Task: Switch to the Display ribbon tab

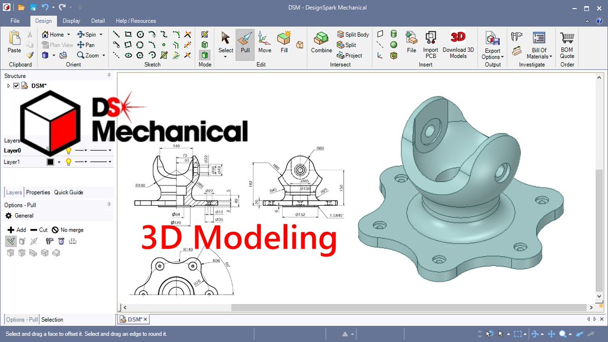Action: pyautogui.click(x=71, y=21)
